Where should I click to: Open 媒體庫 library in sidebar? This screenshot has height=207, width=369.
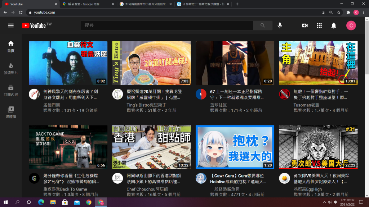coord(11,112)
